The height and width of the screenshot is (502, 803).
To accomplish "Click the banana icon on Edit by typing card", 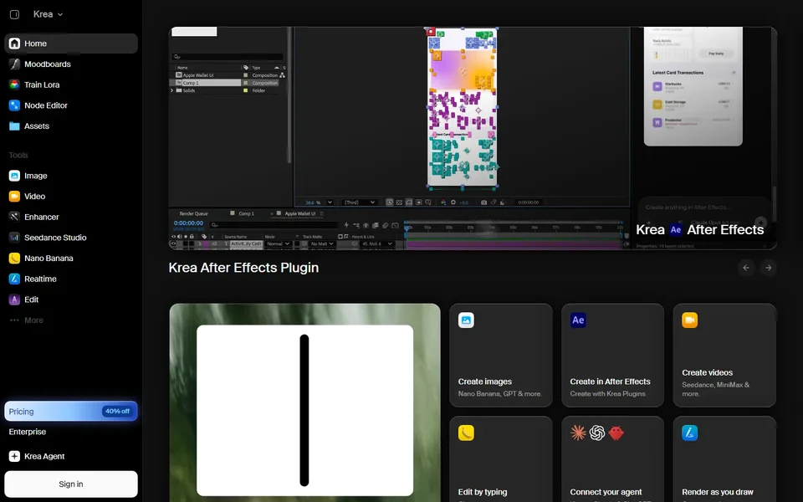I will (466, 433).
